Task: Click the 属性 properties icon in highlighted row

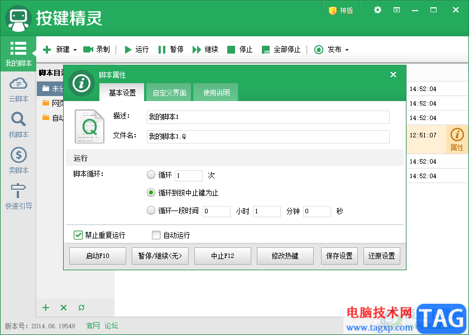Action: coord(457,140)
